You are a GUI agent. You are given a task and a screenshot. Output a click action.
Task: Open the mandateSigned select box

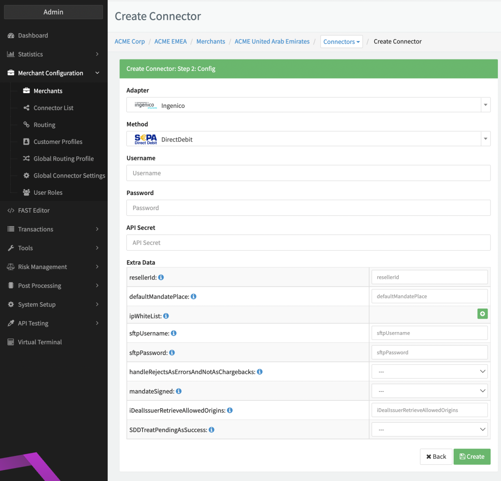point(429,391)
